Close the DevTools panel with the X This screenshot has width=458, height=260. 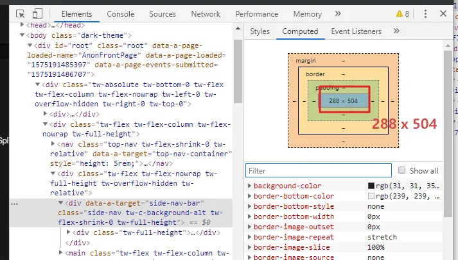click(x=444, y=13)
